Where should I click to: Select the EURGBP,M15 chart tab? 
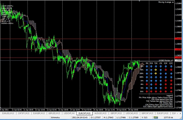[x=39, y=113]
